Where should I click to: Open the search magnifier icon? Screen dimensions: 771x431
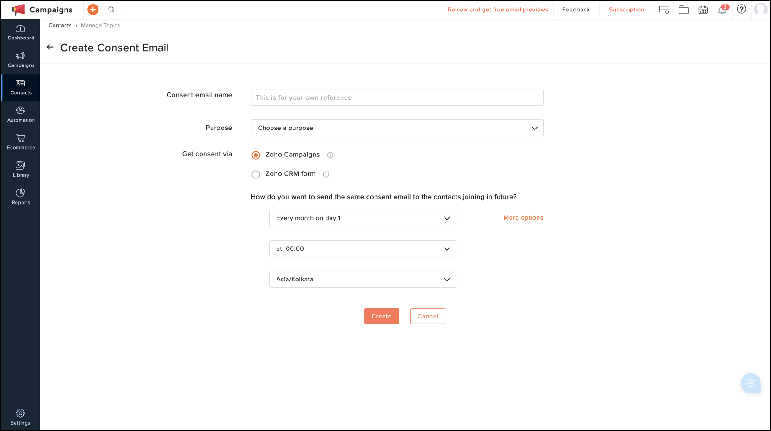[111, 10]
